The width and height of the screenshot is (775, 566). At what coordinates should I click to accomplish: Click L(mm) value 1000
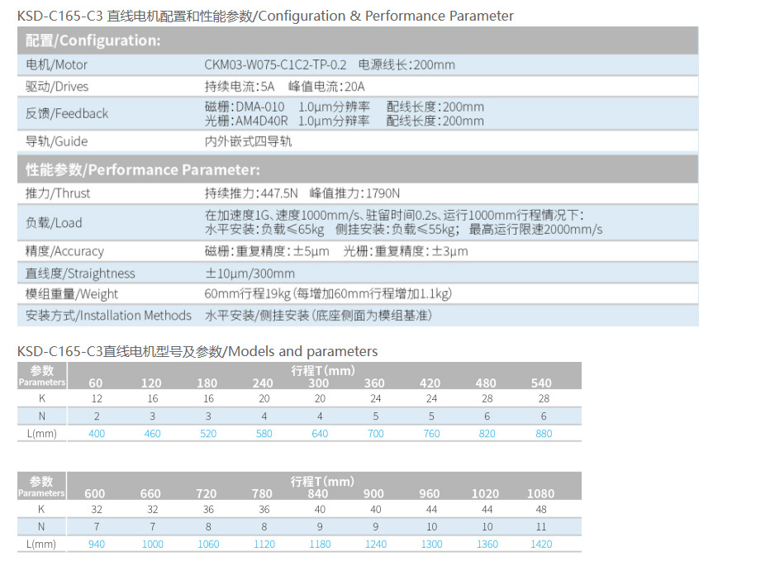click(153, 545)
